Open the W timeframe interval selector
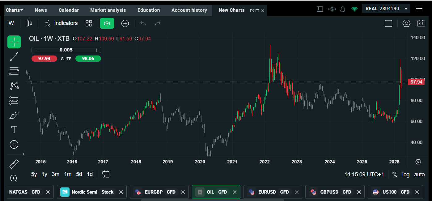The width and height of the screenshot is (432, 201). [x=11, y=23]
